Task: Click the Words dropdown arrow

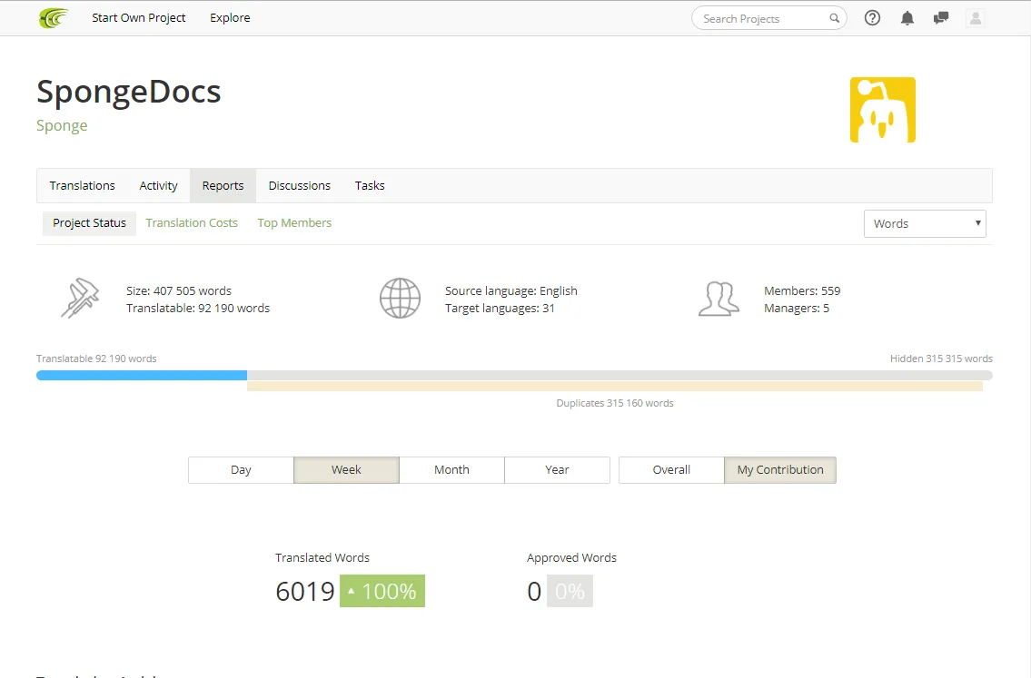Action: click(977, 223)
